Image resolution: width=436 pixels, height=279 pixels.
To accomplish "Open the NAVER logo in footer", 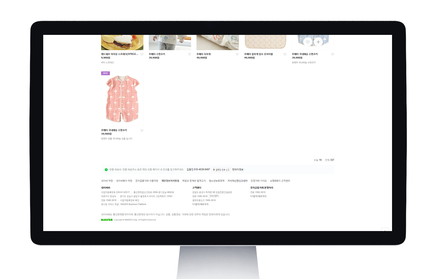I will click(x=107, y=220).
